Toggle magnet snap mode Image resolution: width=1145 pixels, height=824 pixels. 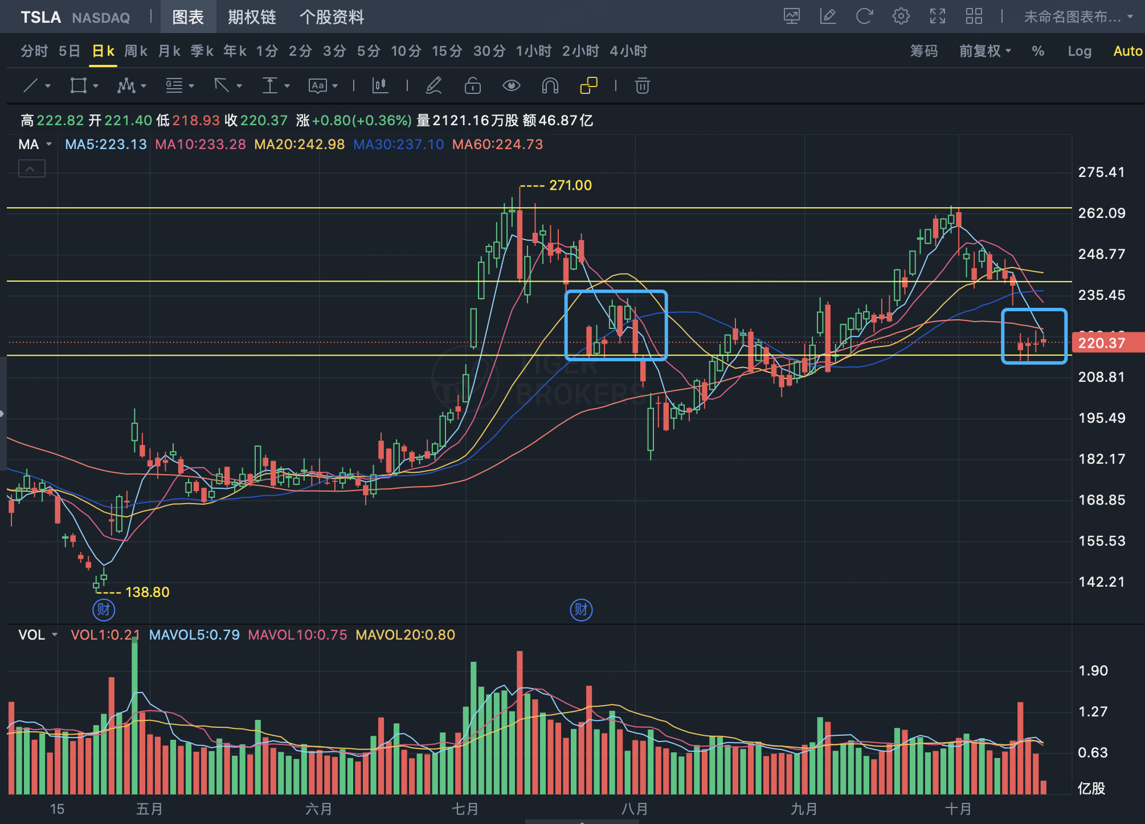[550, 86]
